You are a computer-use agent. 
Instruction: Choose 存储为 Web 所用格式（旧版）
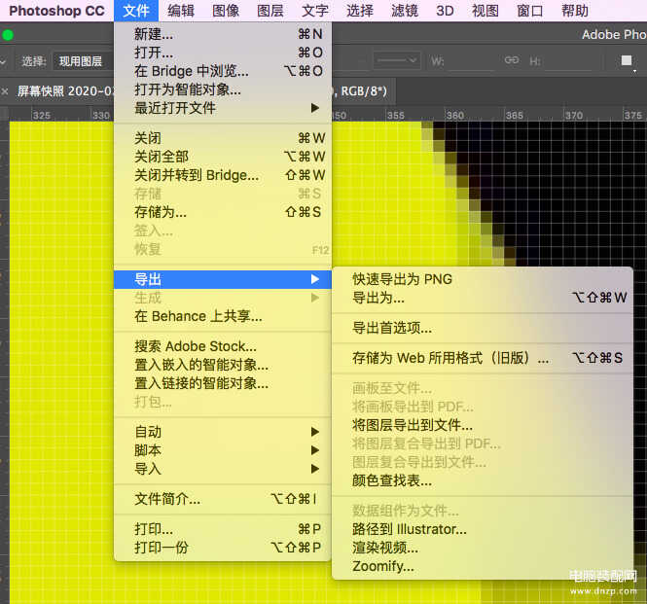[483, 358]
